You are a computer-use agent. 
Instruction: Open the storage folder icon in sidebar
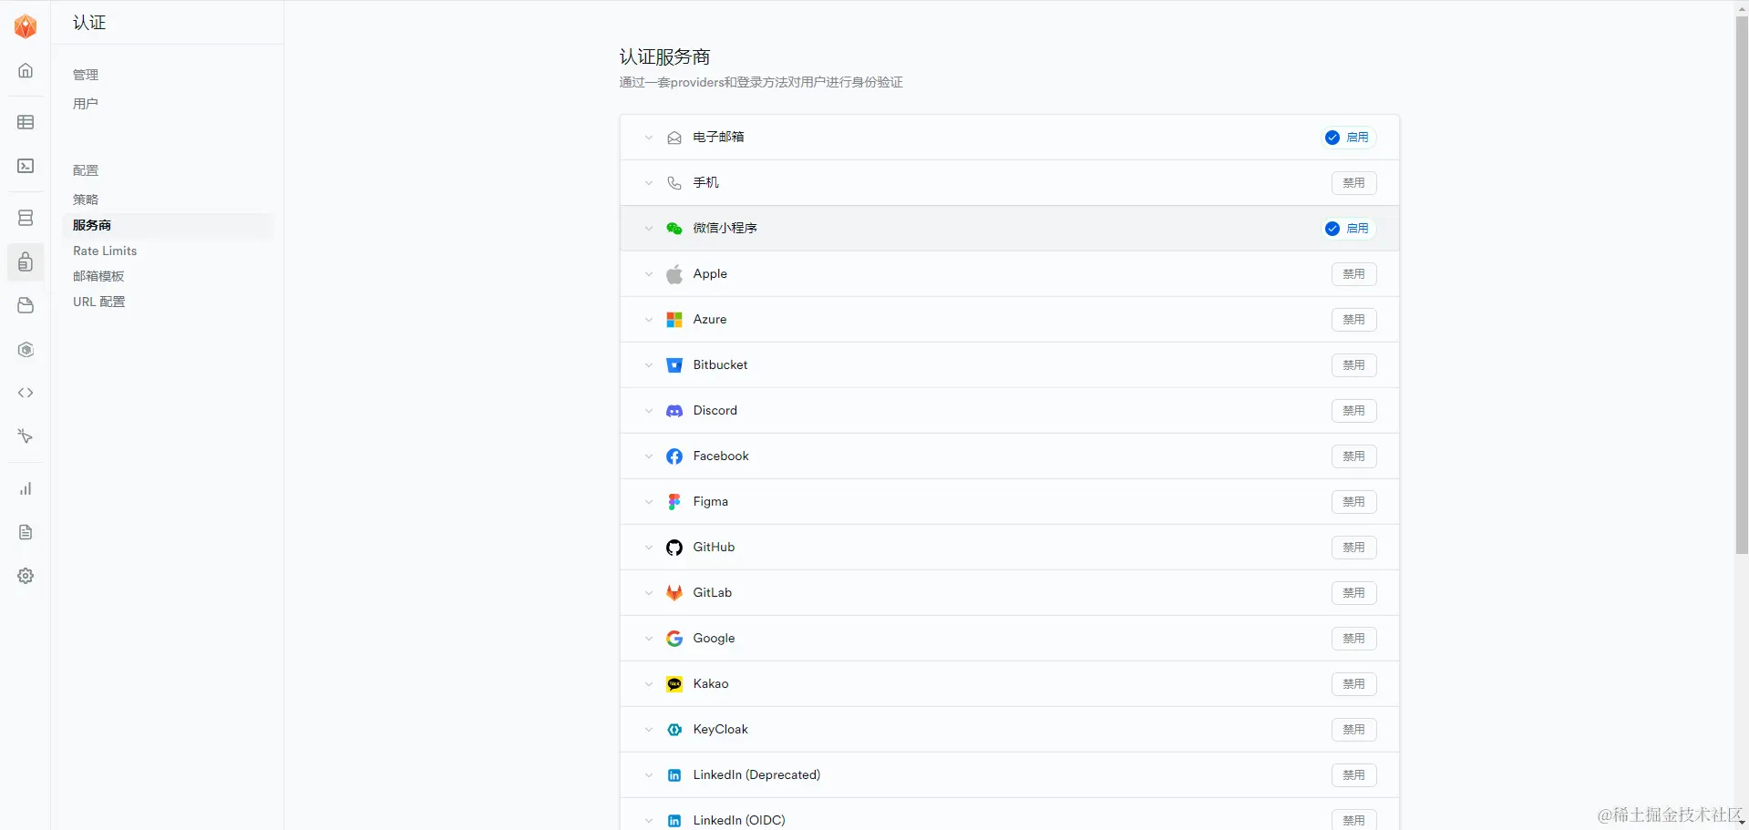point(26,305)
